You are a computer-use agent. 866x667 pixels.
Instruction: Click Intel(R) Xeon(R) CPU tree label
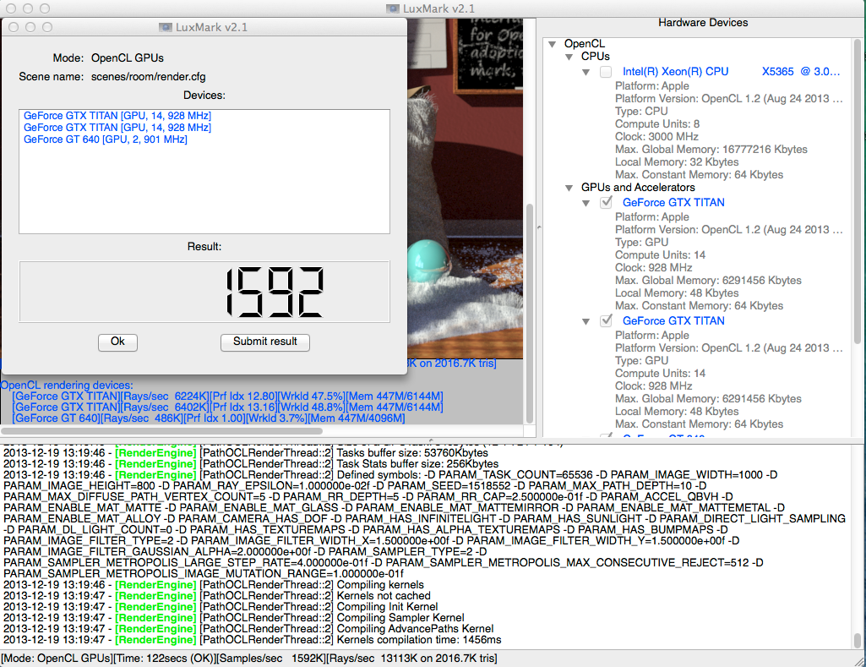(x=731, y=71)
